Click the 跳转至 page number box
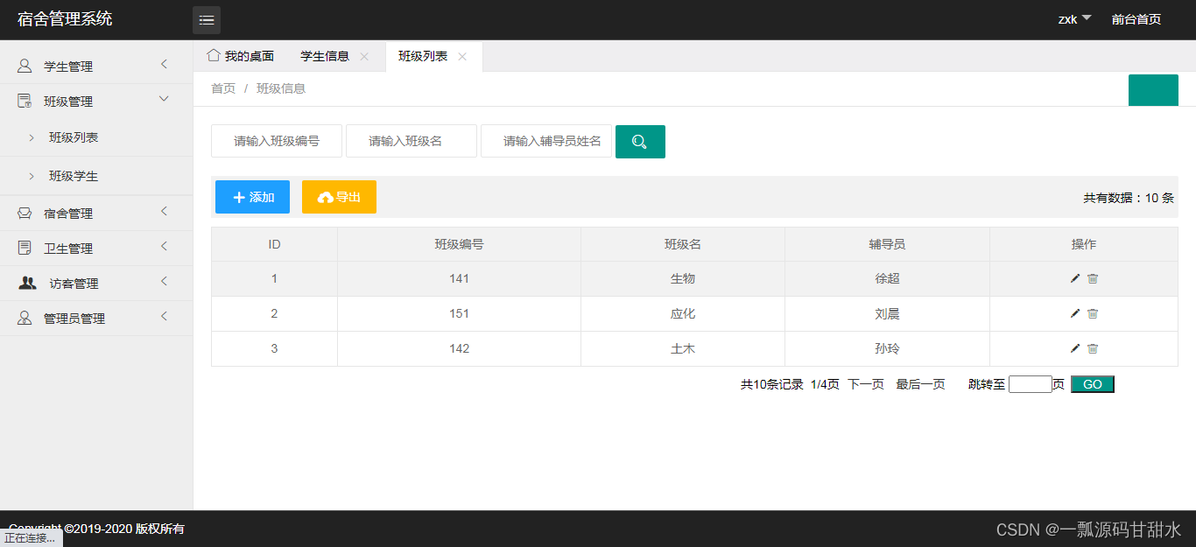 click(1030, 384)
